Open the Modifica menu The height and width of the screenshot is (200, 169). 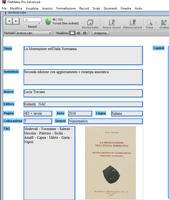coord(16,8)
